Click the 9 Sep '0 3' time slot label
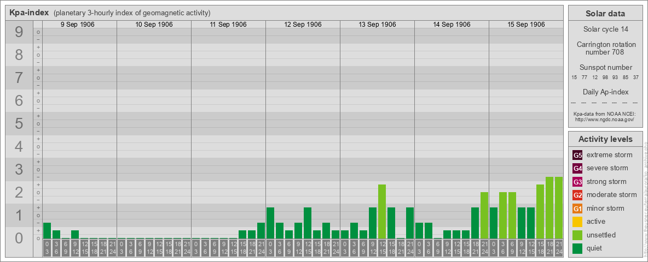This screenshot has height=262, width=648. point(47,248)
